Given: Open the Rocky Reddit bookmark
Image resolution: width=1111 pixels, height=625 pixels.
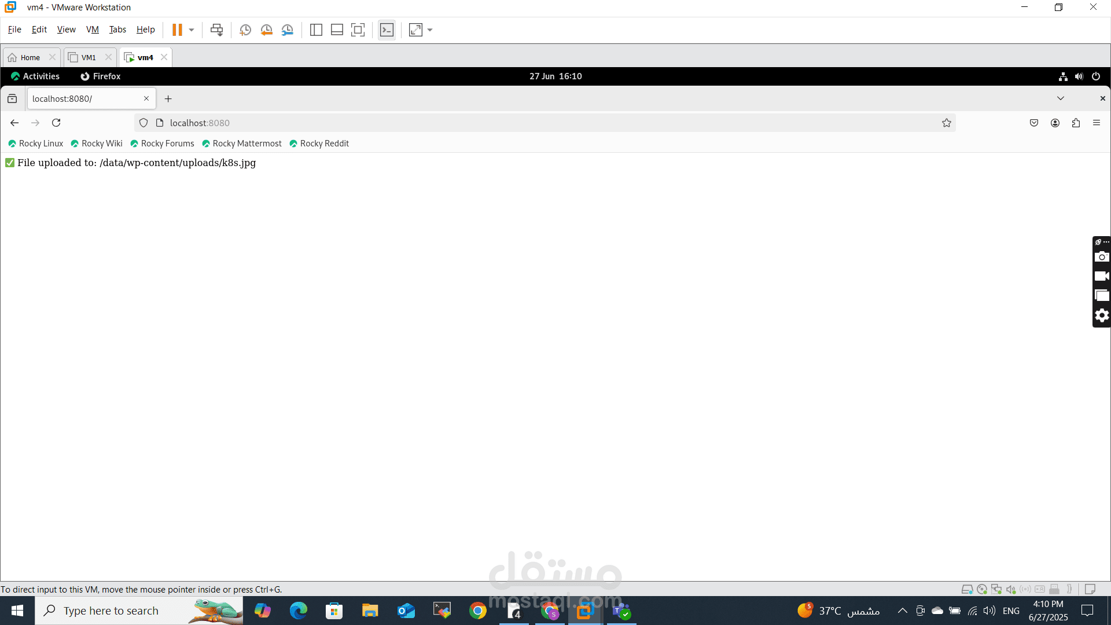Looking at the screenshot, I should 319,144.
